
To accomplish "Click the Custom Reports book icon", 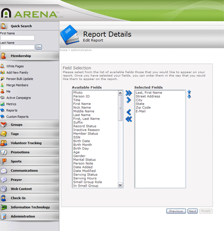I will pyautogui.click(x=2, y=117).
